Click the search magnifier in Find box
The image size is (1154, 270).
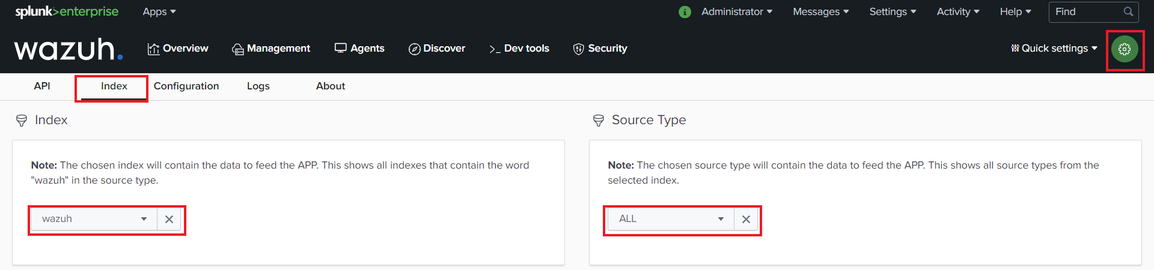1128,11
